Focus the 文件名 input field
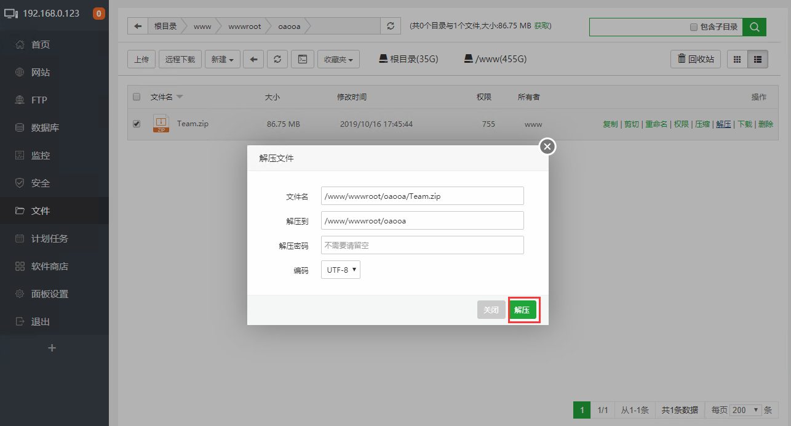Viewport: 791px width, 426px height. pos(423,196)
